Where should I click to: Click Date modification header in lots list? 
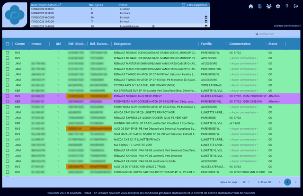coord(44,5)
